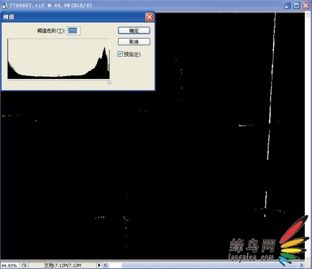Image resolution: width=312 pixels, height=269 pixels.
Task: Click the document icon in the title bar
Action: (4, 5)
